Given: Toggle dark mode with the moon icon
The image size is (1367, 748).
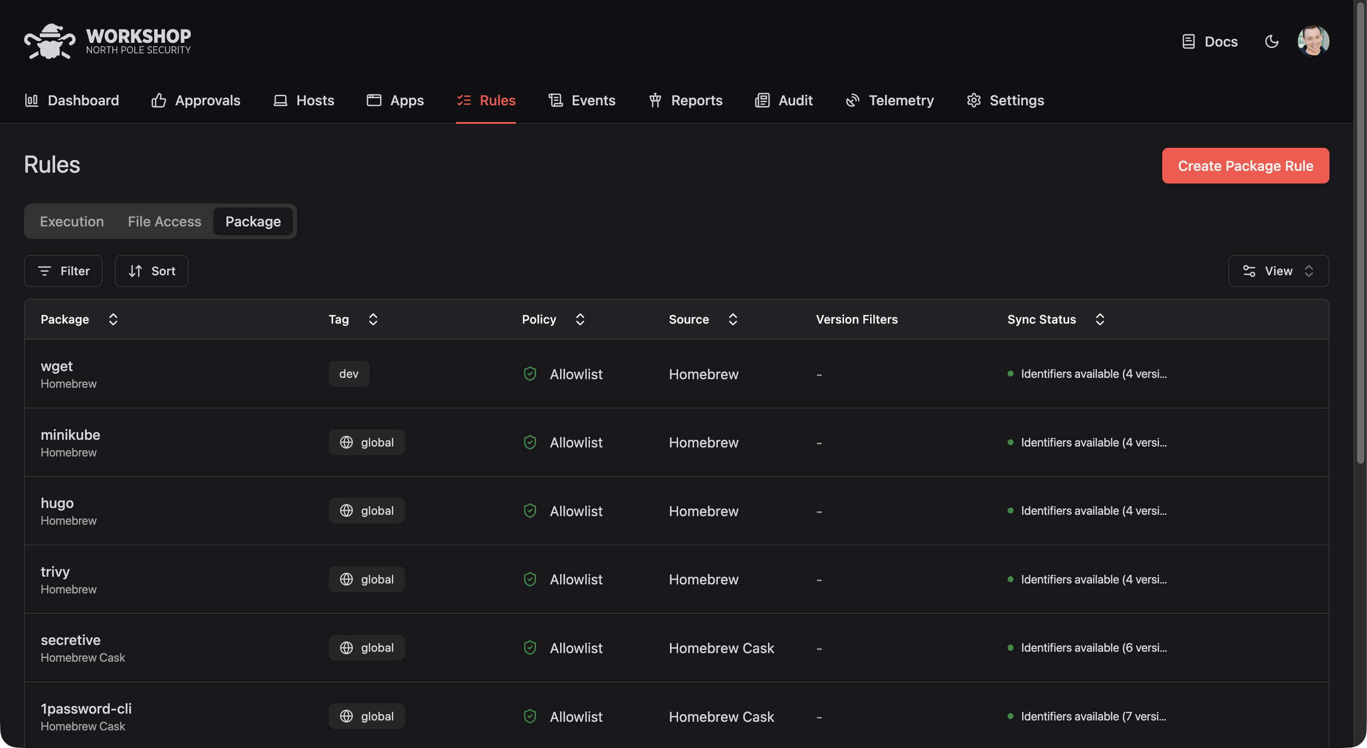Looking at the screenshot, I should click(x=1272, y=42).
